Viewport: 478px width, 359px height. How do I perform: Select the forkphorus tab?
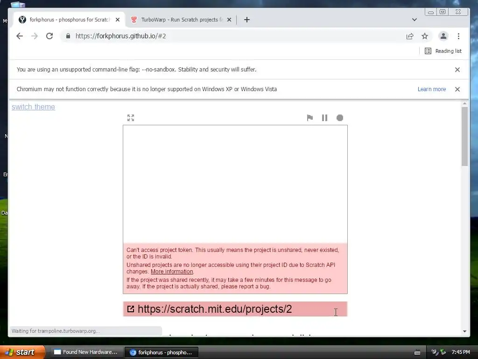[69, 20]
